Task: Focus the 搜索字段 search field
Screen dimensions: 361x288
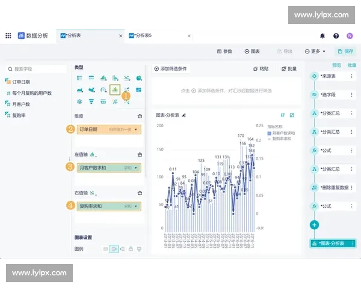Action: [36, 69]
